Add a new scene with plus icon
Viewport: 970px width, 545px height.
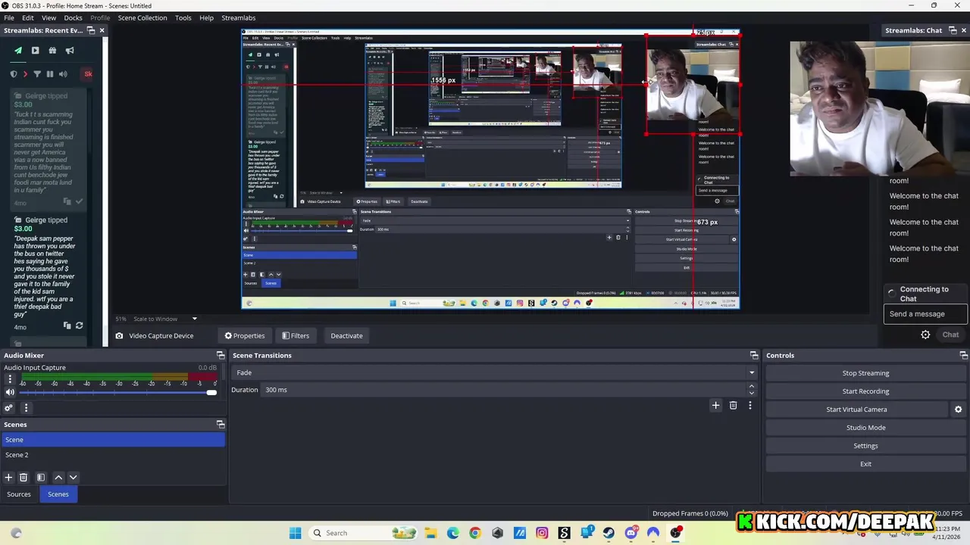(x=8, y=478)
